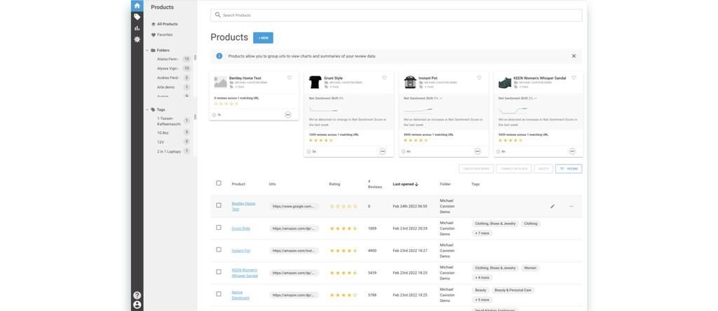The height and width of the screenshot is (311, 718).
Task: Open the bar chart analytics icon
Action: pyautogui.click(x=137, y=28)
